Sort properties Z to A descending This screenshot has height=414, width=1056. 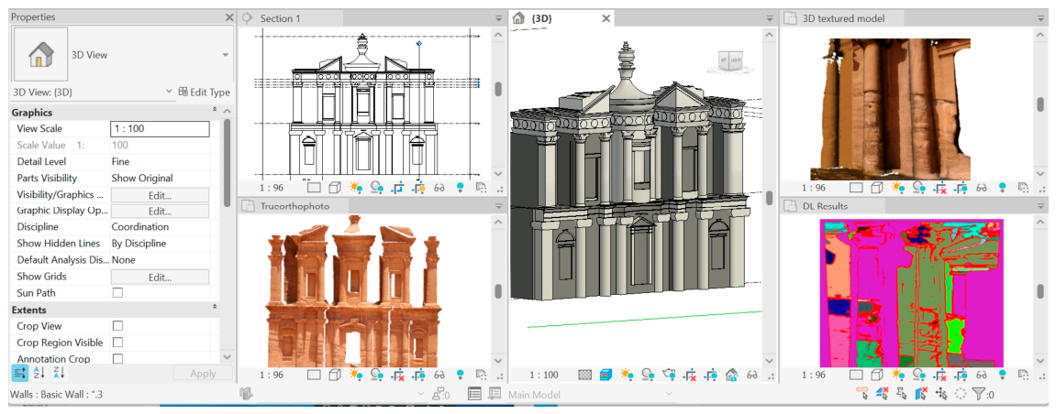59,373
